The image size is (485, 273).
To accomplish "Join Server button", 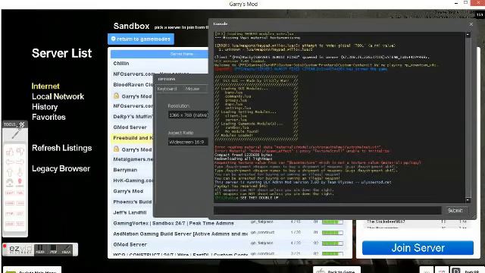I will pos(418,248).
